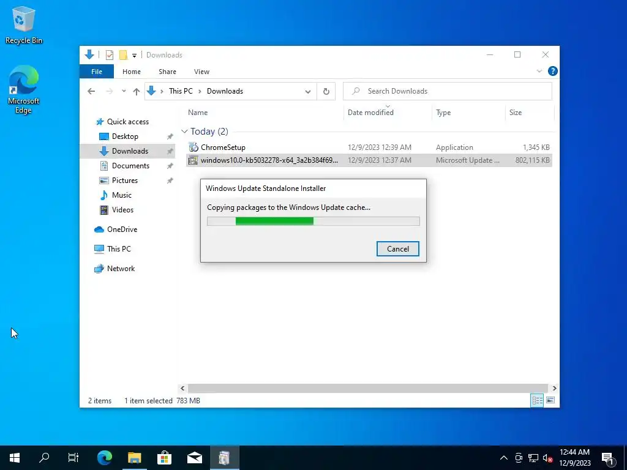This screenshot has height=470, width=627.
Task: Click the update installer taskbar icon
Action: point(224,458)
